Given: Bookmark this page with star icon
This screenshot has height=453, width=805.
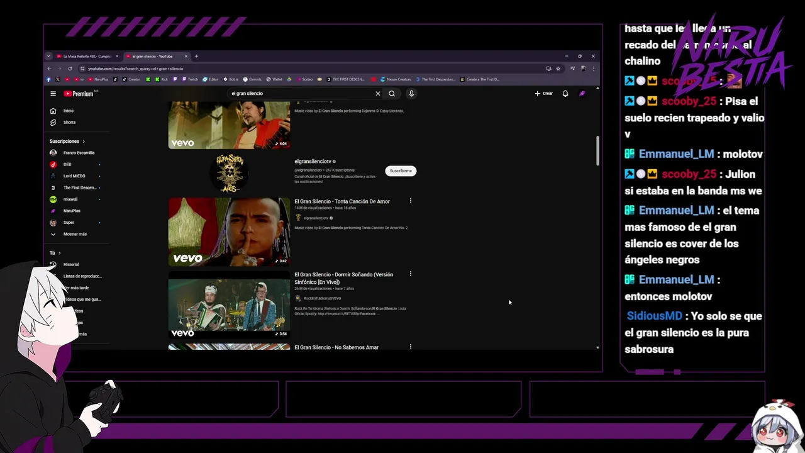Looking at the screenshot, I should click(558, 69).
